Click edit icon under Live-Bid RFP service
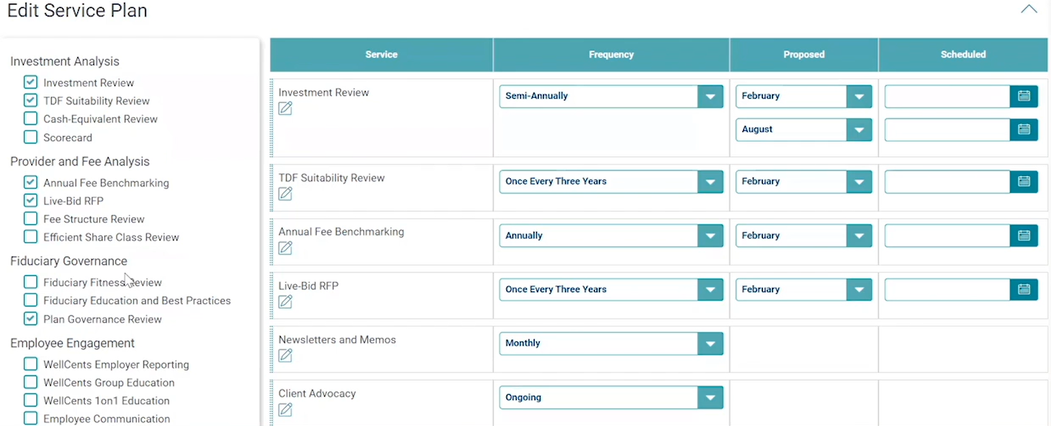The height and width of the screenshot is (426, 1051). (285, 302)
